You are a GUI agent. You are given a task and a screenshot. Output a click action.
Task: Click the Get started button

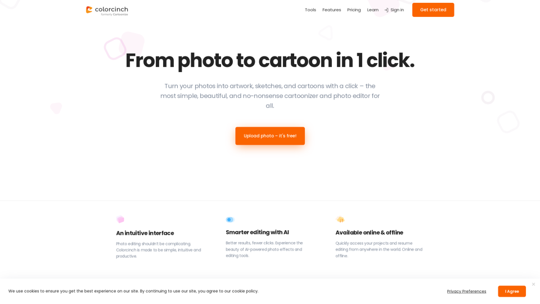coord(433,10)
